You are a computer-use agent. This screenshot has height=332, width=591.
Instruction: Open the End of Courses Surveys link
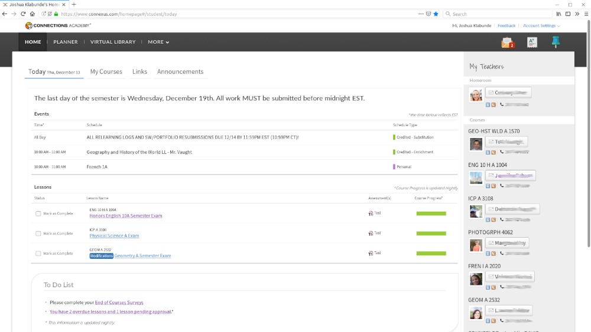pyautogui.click(x=119, y=303)
